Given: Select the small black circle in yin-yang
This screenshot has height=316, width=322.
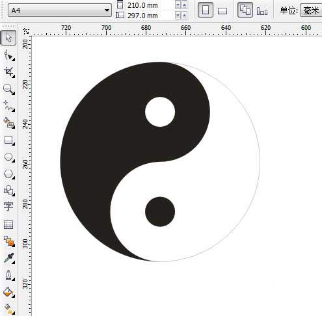Looking at the screenshot, I should 160,211.
